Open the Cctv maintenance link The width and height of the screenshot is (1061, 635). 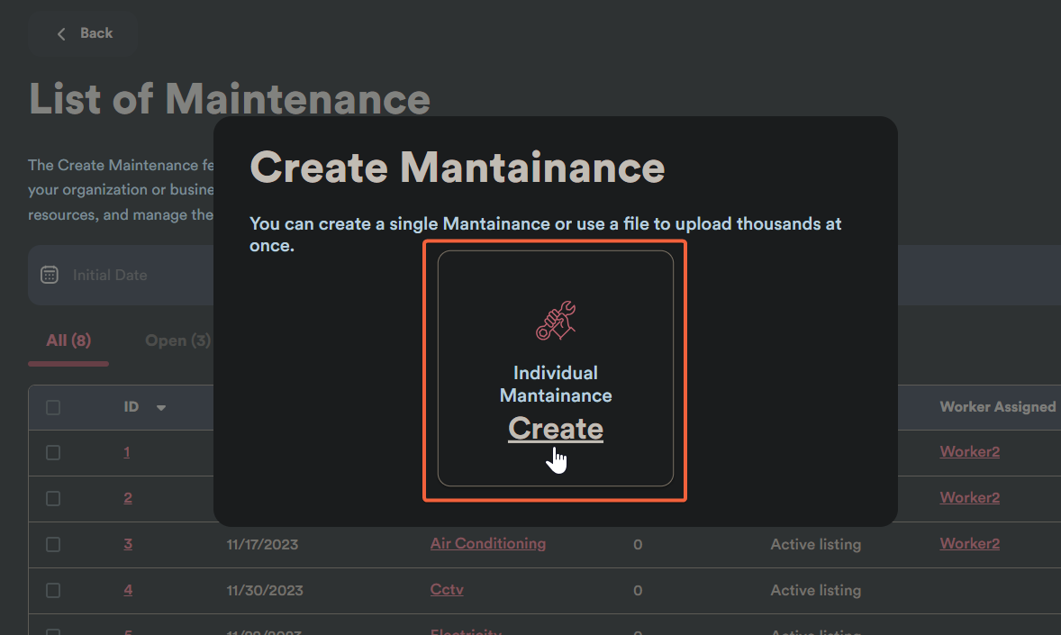(447, 589)
